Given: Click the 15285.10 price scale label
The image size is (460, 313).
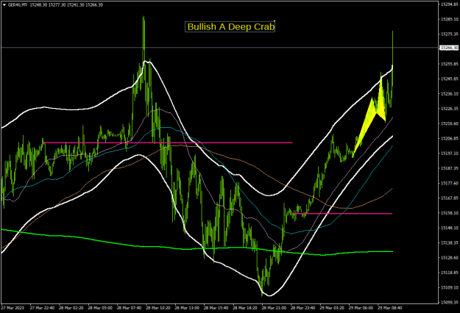Looking at the screenshot, I should 449,19.
